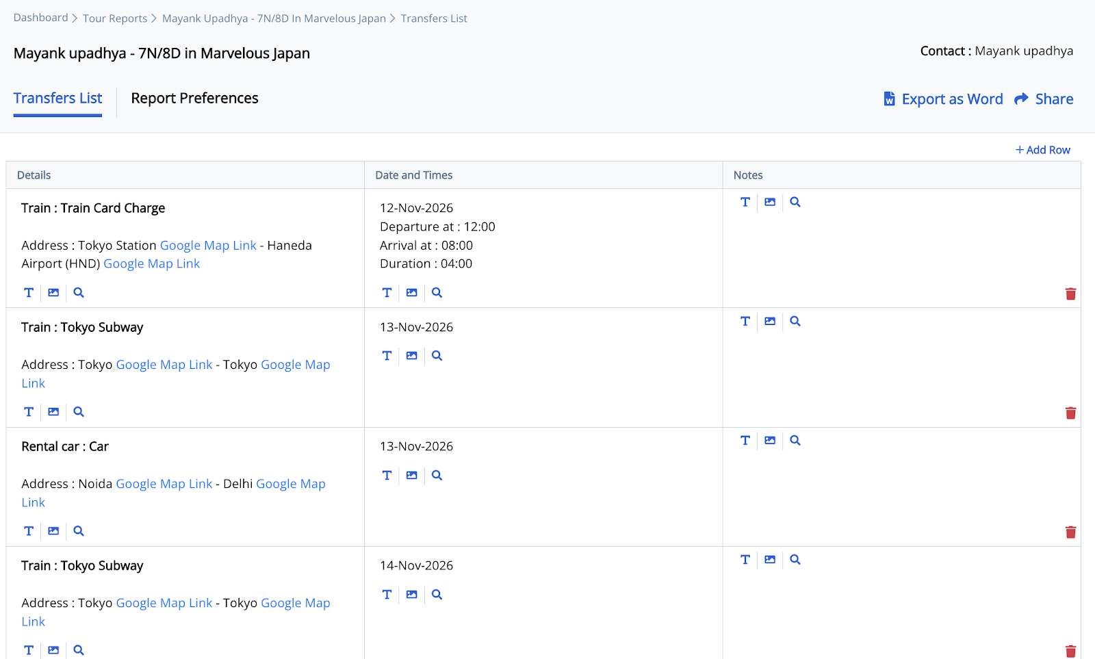Switch to Transfers List tab
This screenshot has height=659, width=1095.
coord(57,99)
